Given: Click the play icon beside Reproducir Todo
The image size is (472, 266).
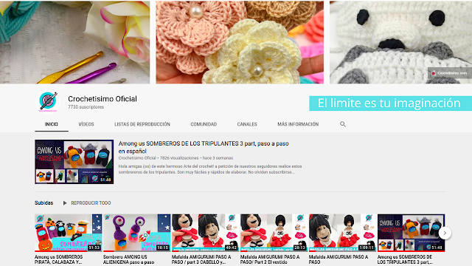Looking at the screenshot, I should click(64, 203).
